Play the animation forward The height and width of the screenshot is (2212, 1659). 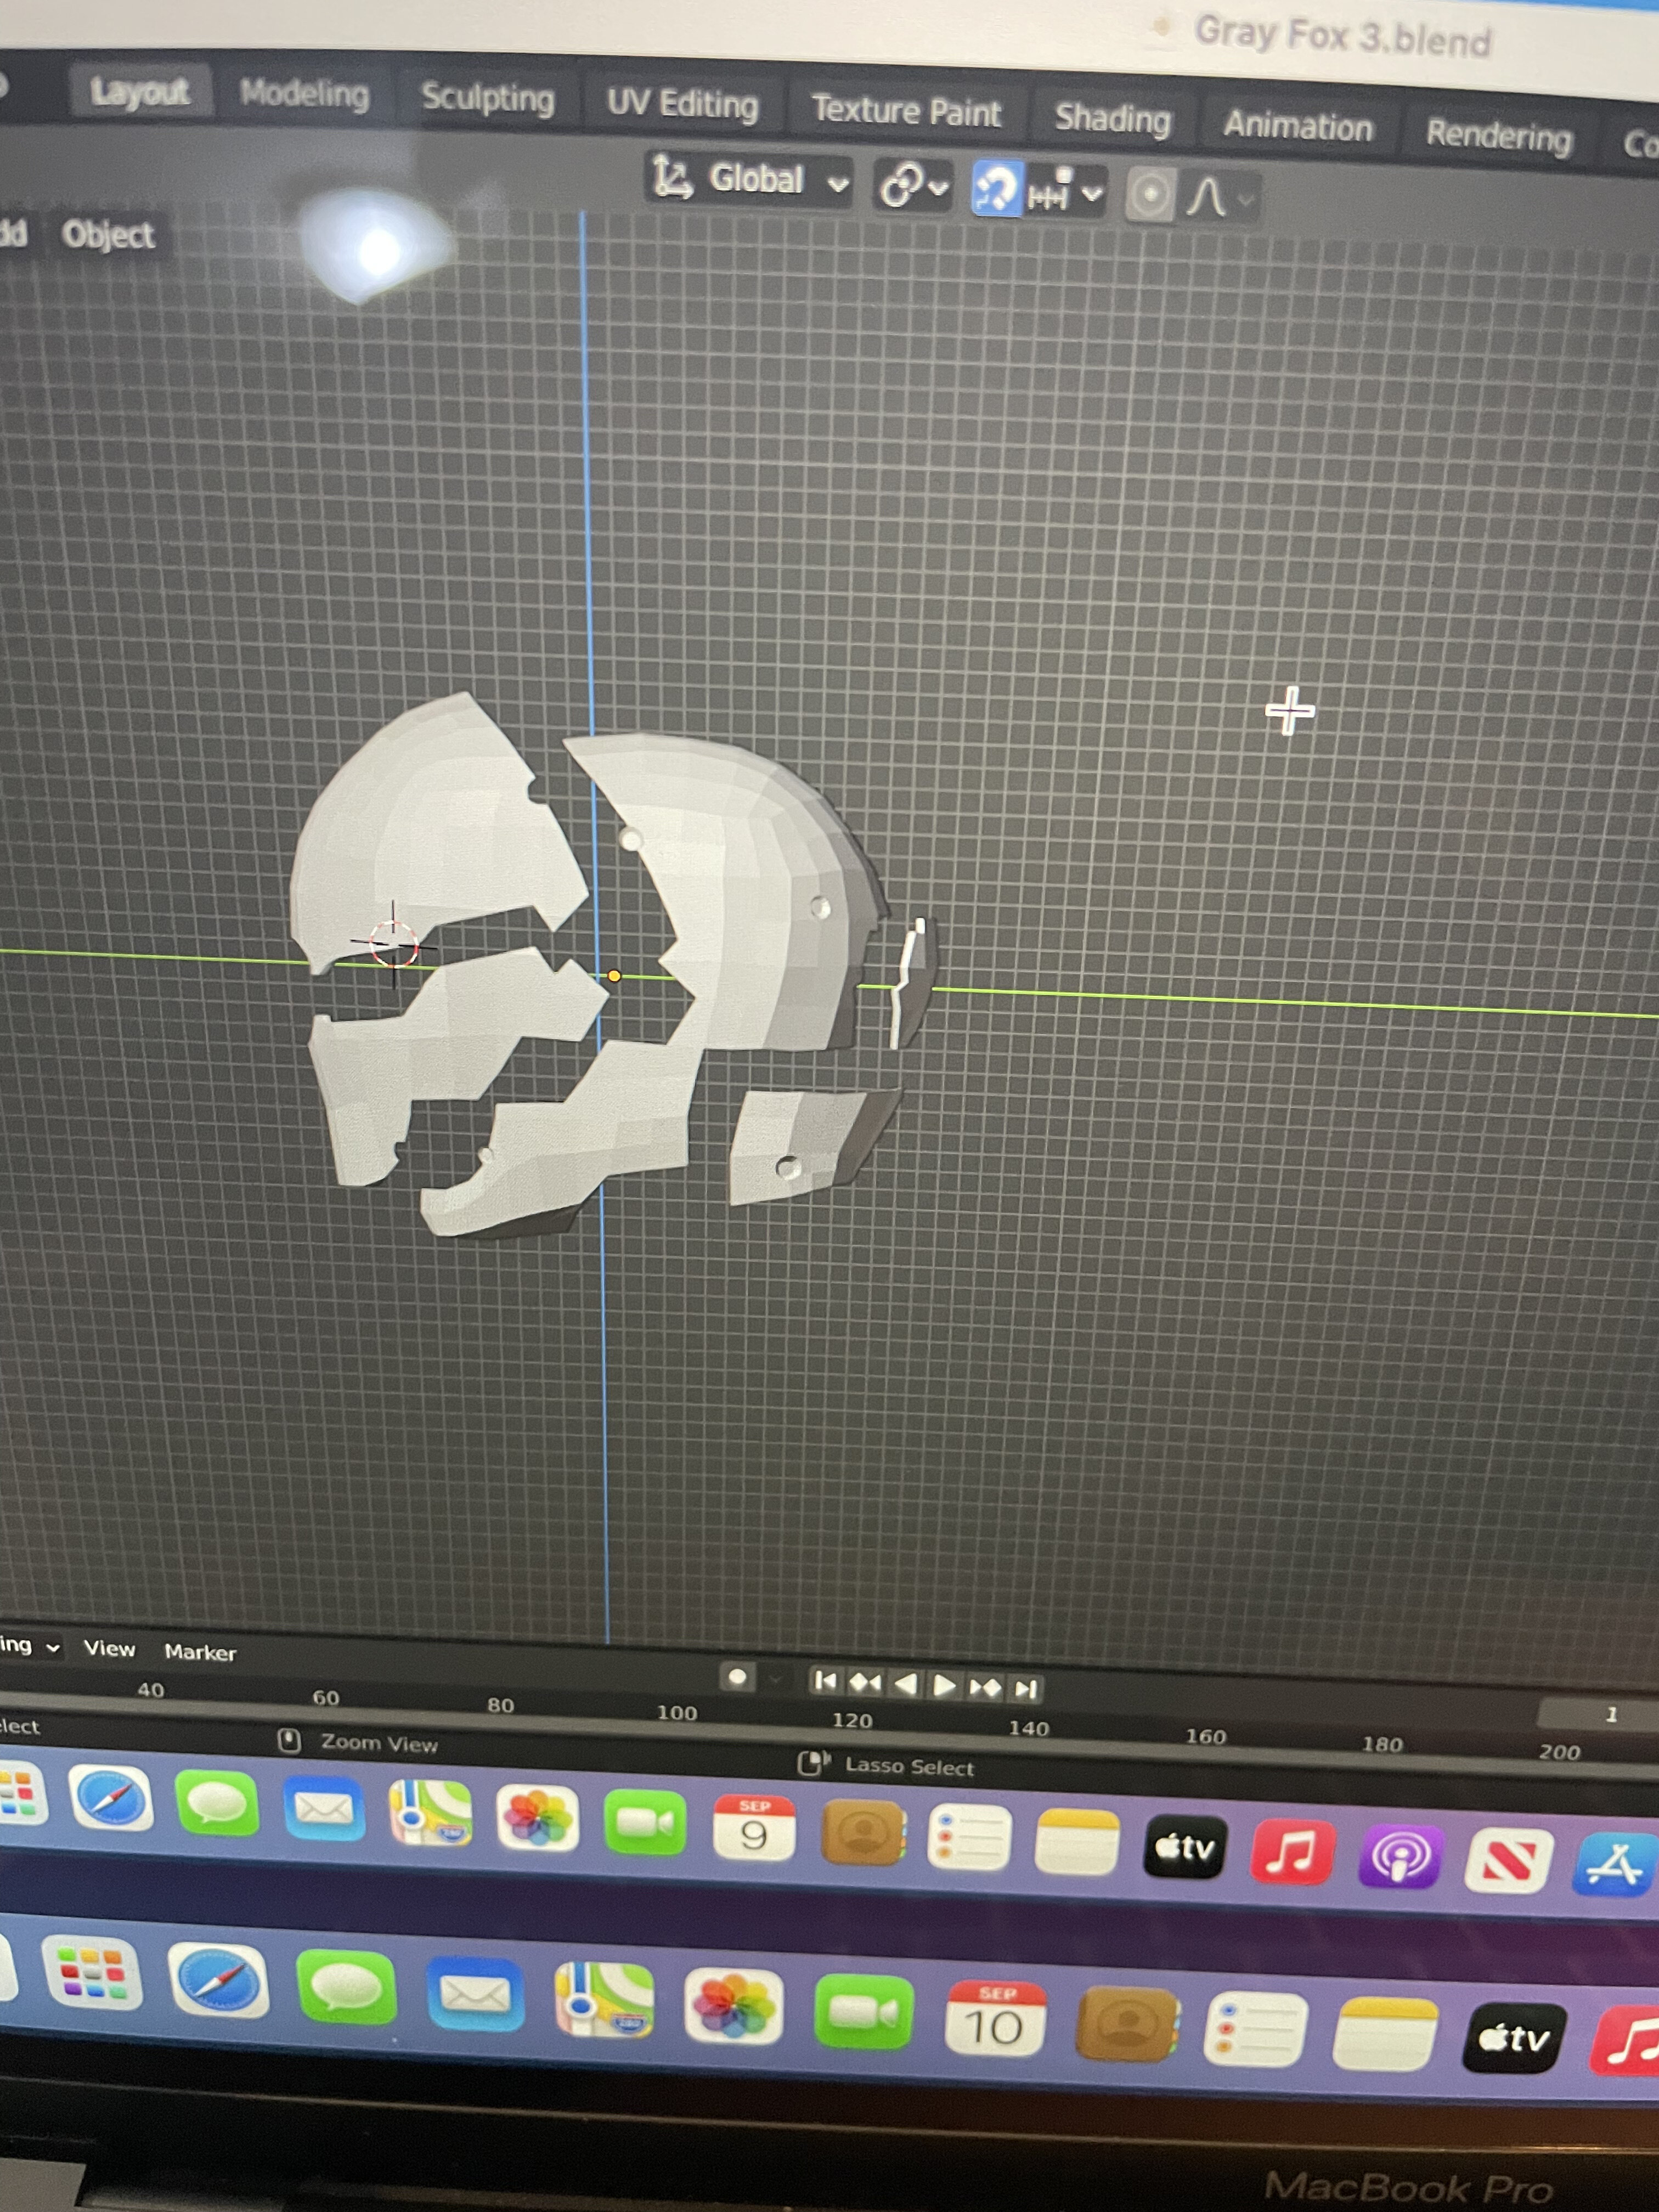(x=944, y=1686)
